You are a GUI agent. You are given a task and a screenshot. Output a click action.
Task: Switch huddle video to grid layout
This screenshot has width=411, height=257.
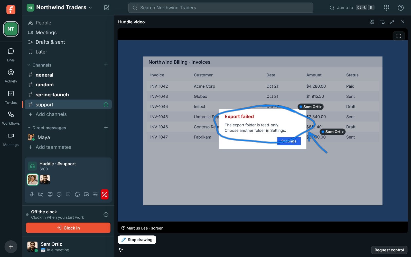372,22
